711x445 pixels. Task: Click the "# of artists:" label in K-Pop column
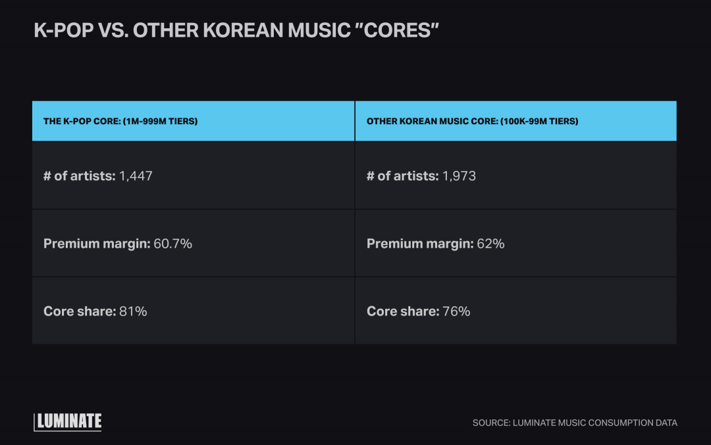[80, 176]
